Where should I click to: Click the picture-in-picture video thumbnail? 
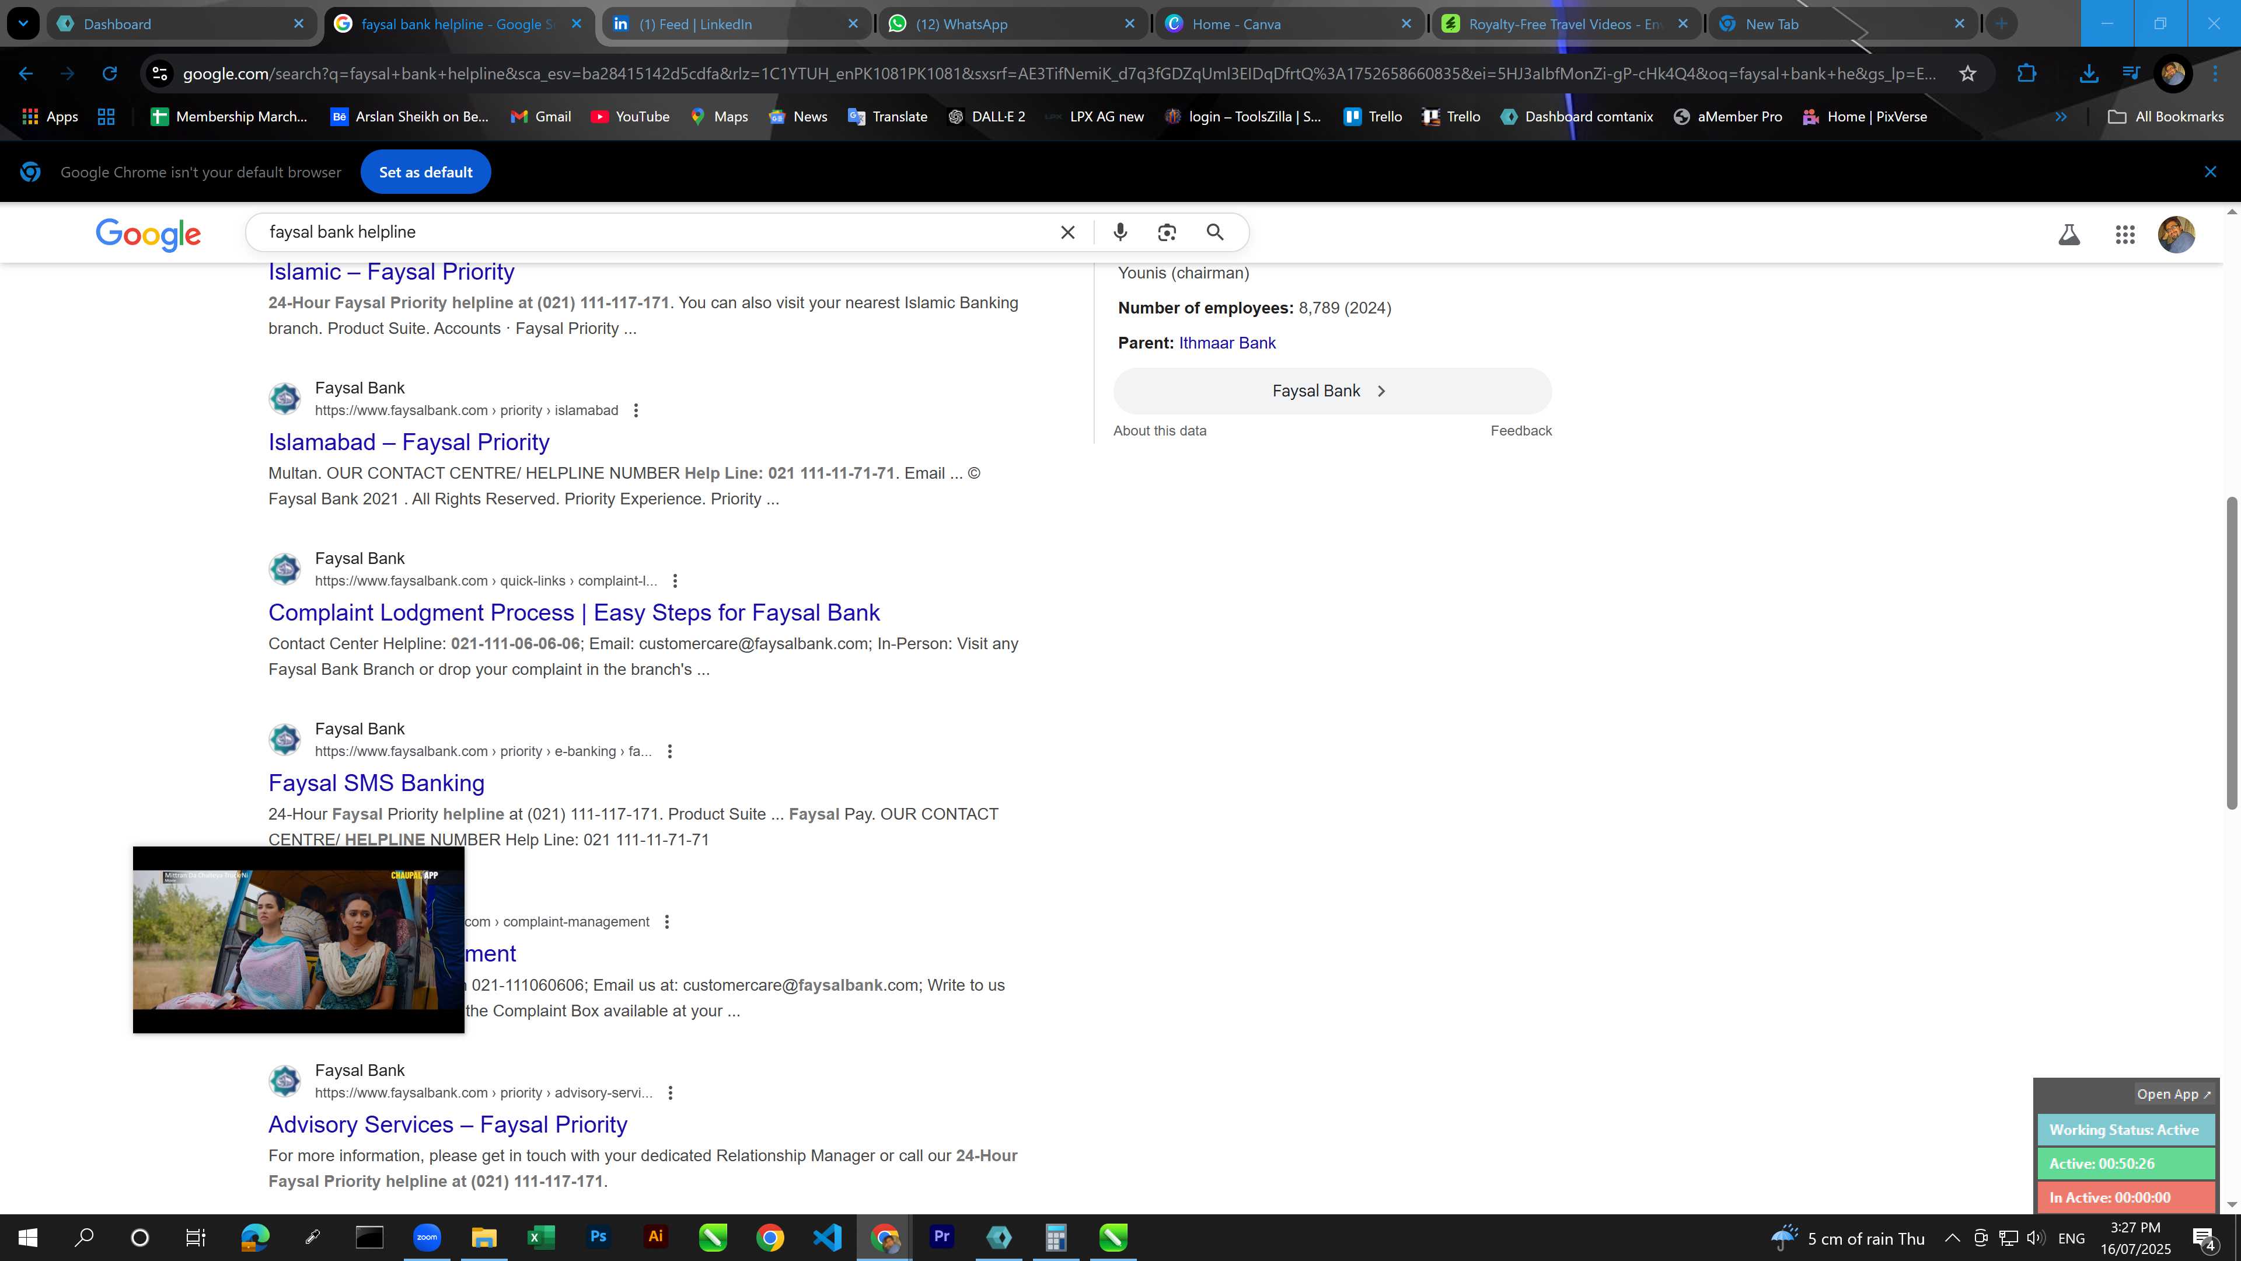click(x=298, y=940)
